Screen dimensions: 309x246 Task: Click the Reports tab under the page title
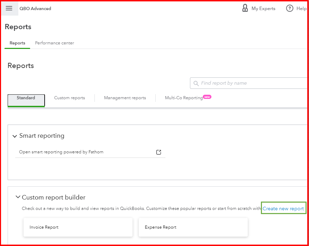coord(17,43)
